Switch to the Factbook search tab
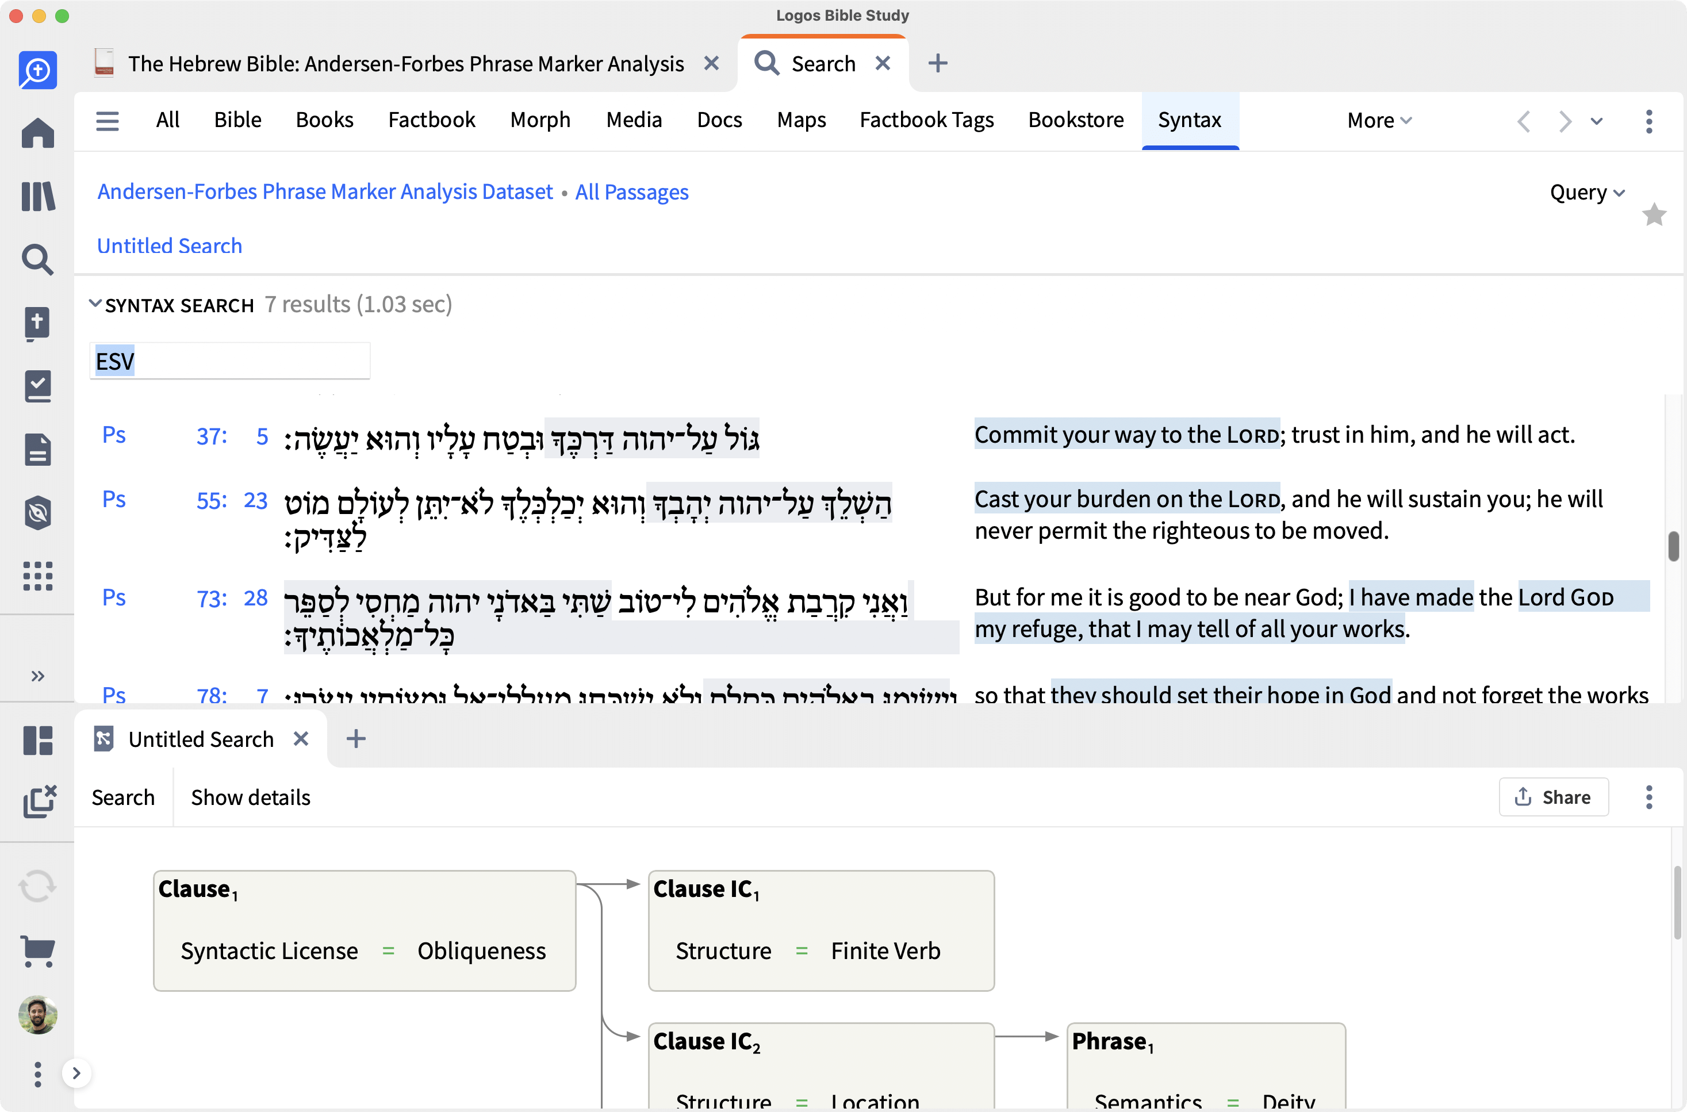Image resolution: width=1687 pixels, height=1112 pixels. click(431, 120)
